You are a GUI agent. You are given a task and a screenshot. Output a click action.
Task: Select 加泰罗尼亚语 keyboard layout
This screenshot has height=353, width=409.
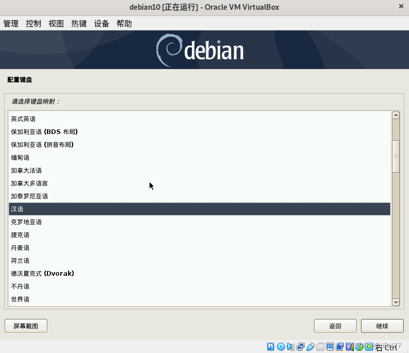pos(200,196)
